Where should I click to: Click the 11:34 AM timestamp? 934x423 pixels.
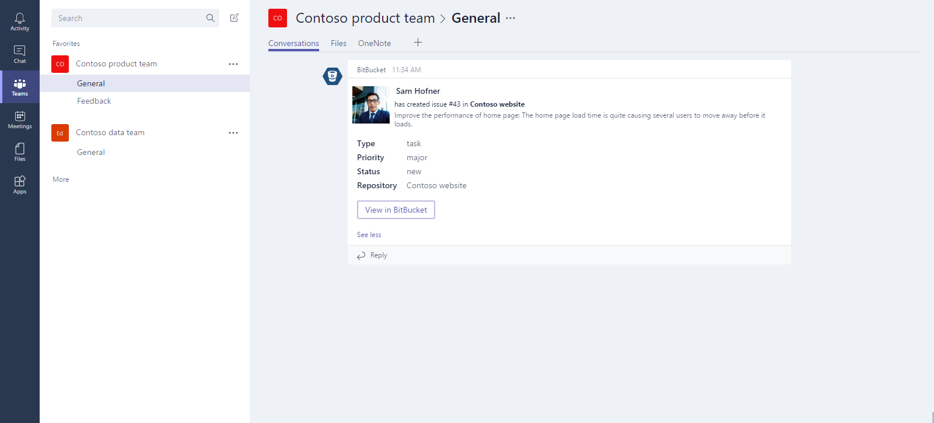(407, 70)
